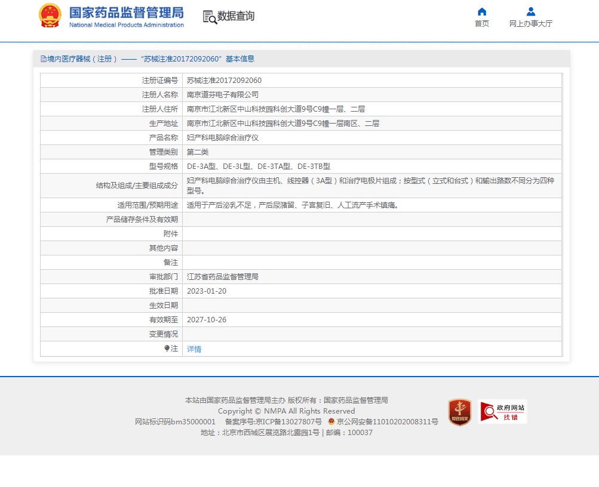Click the lightbulb 注 icon
This screenshot has width=599, height=487.
click(167, 348)
